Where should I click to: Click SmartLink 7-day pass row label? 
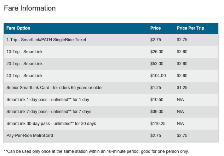pos(48,112)
